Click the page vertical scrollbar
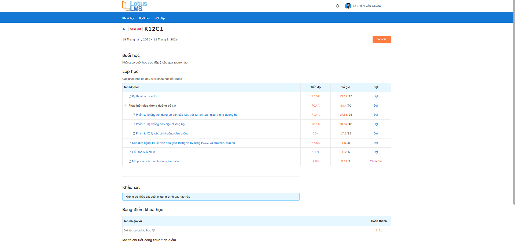This screenshot has width=515, height=244. [514, 102]
